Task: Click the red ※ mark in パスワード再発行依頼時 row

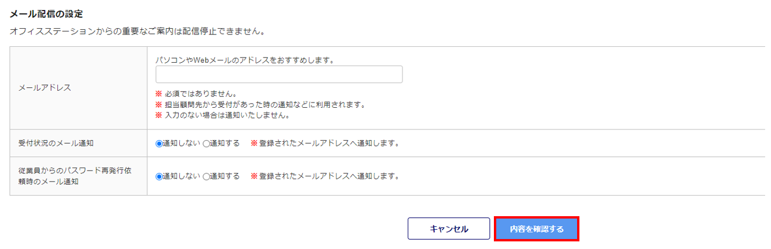Action: click(254, 176)
